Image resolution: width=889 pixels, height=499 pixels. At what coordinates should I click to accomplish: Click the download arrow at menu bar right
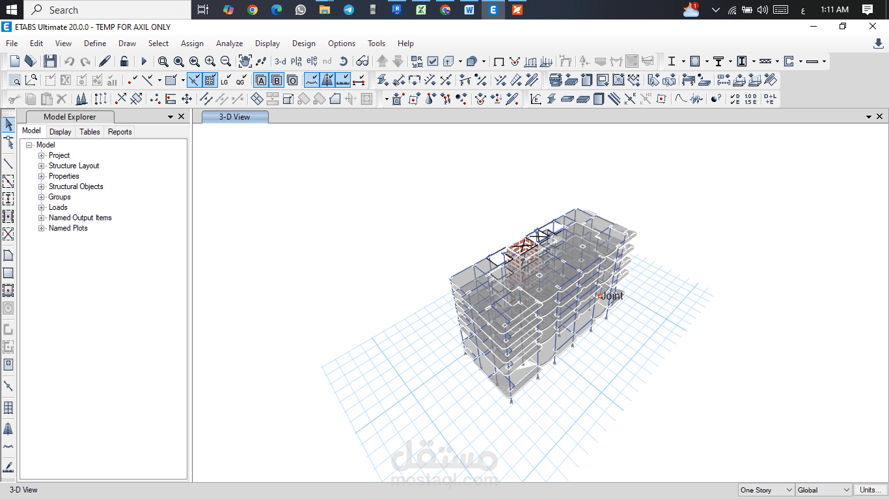(x=878, y=44)
